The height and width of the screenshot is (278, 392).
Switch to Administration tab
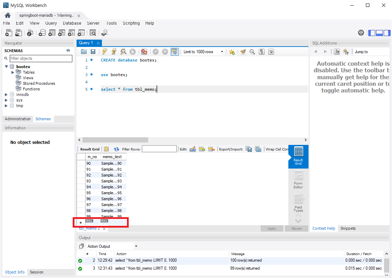click(x=18, y=119)
